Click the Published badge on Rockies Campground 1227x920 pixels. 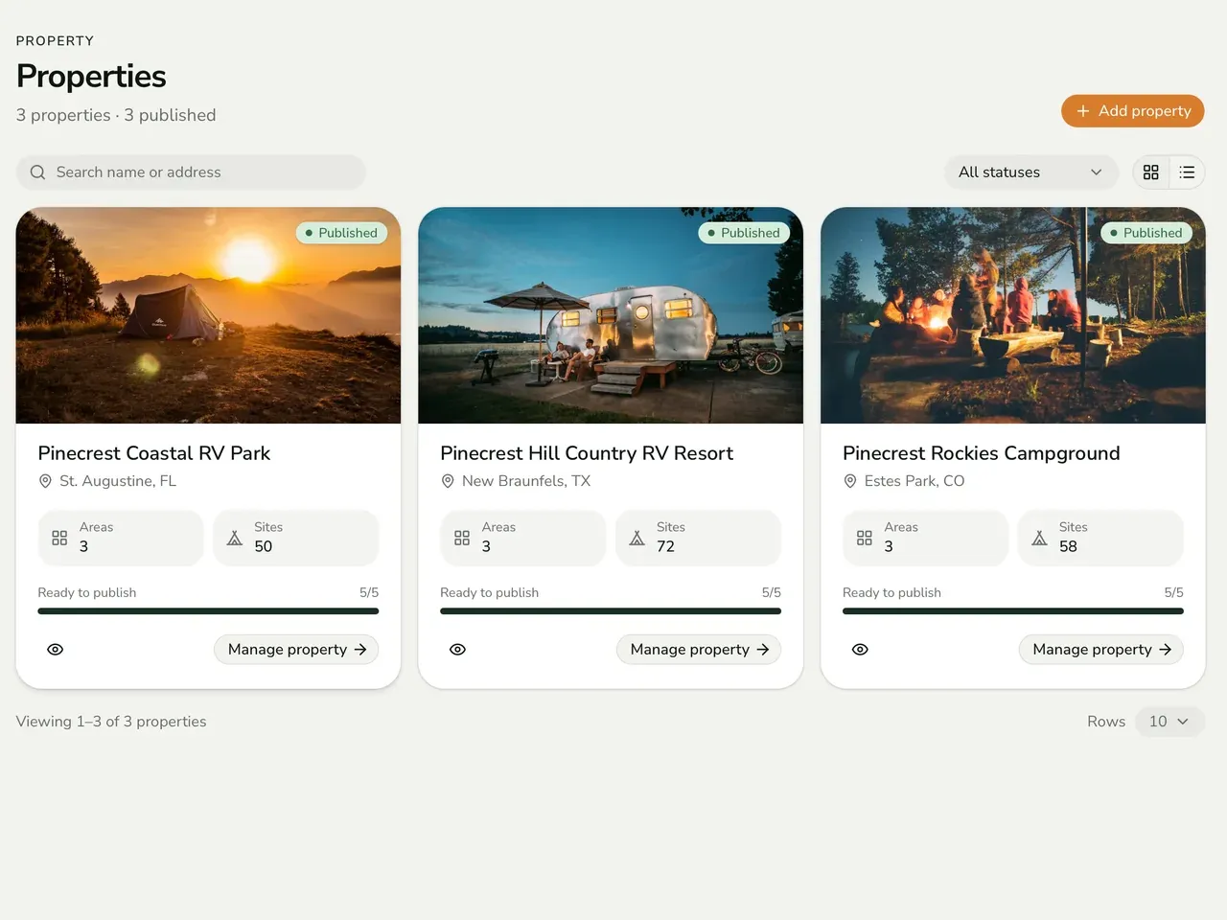[x=1146, y=233]
